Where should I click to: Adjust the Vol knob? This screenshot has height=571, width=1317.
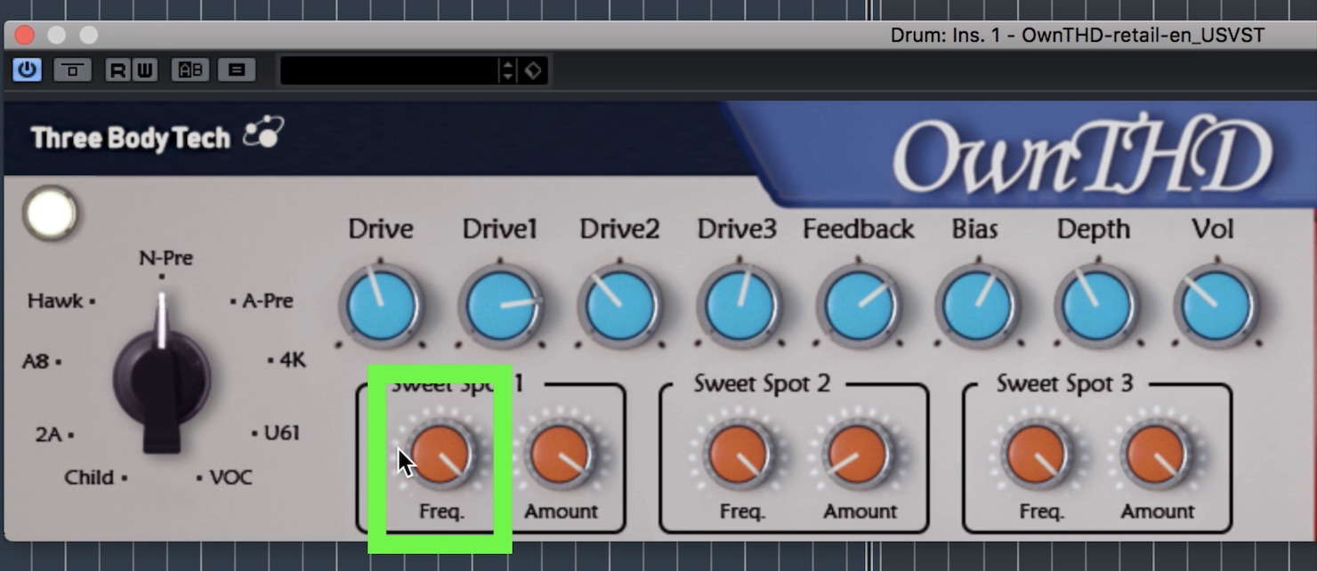1216,305
